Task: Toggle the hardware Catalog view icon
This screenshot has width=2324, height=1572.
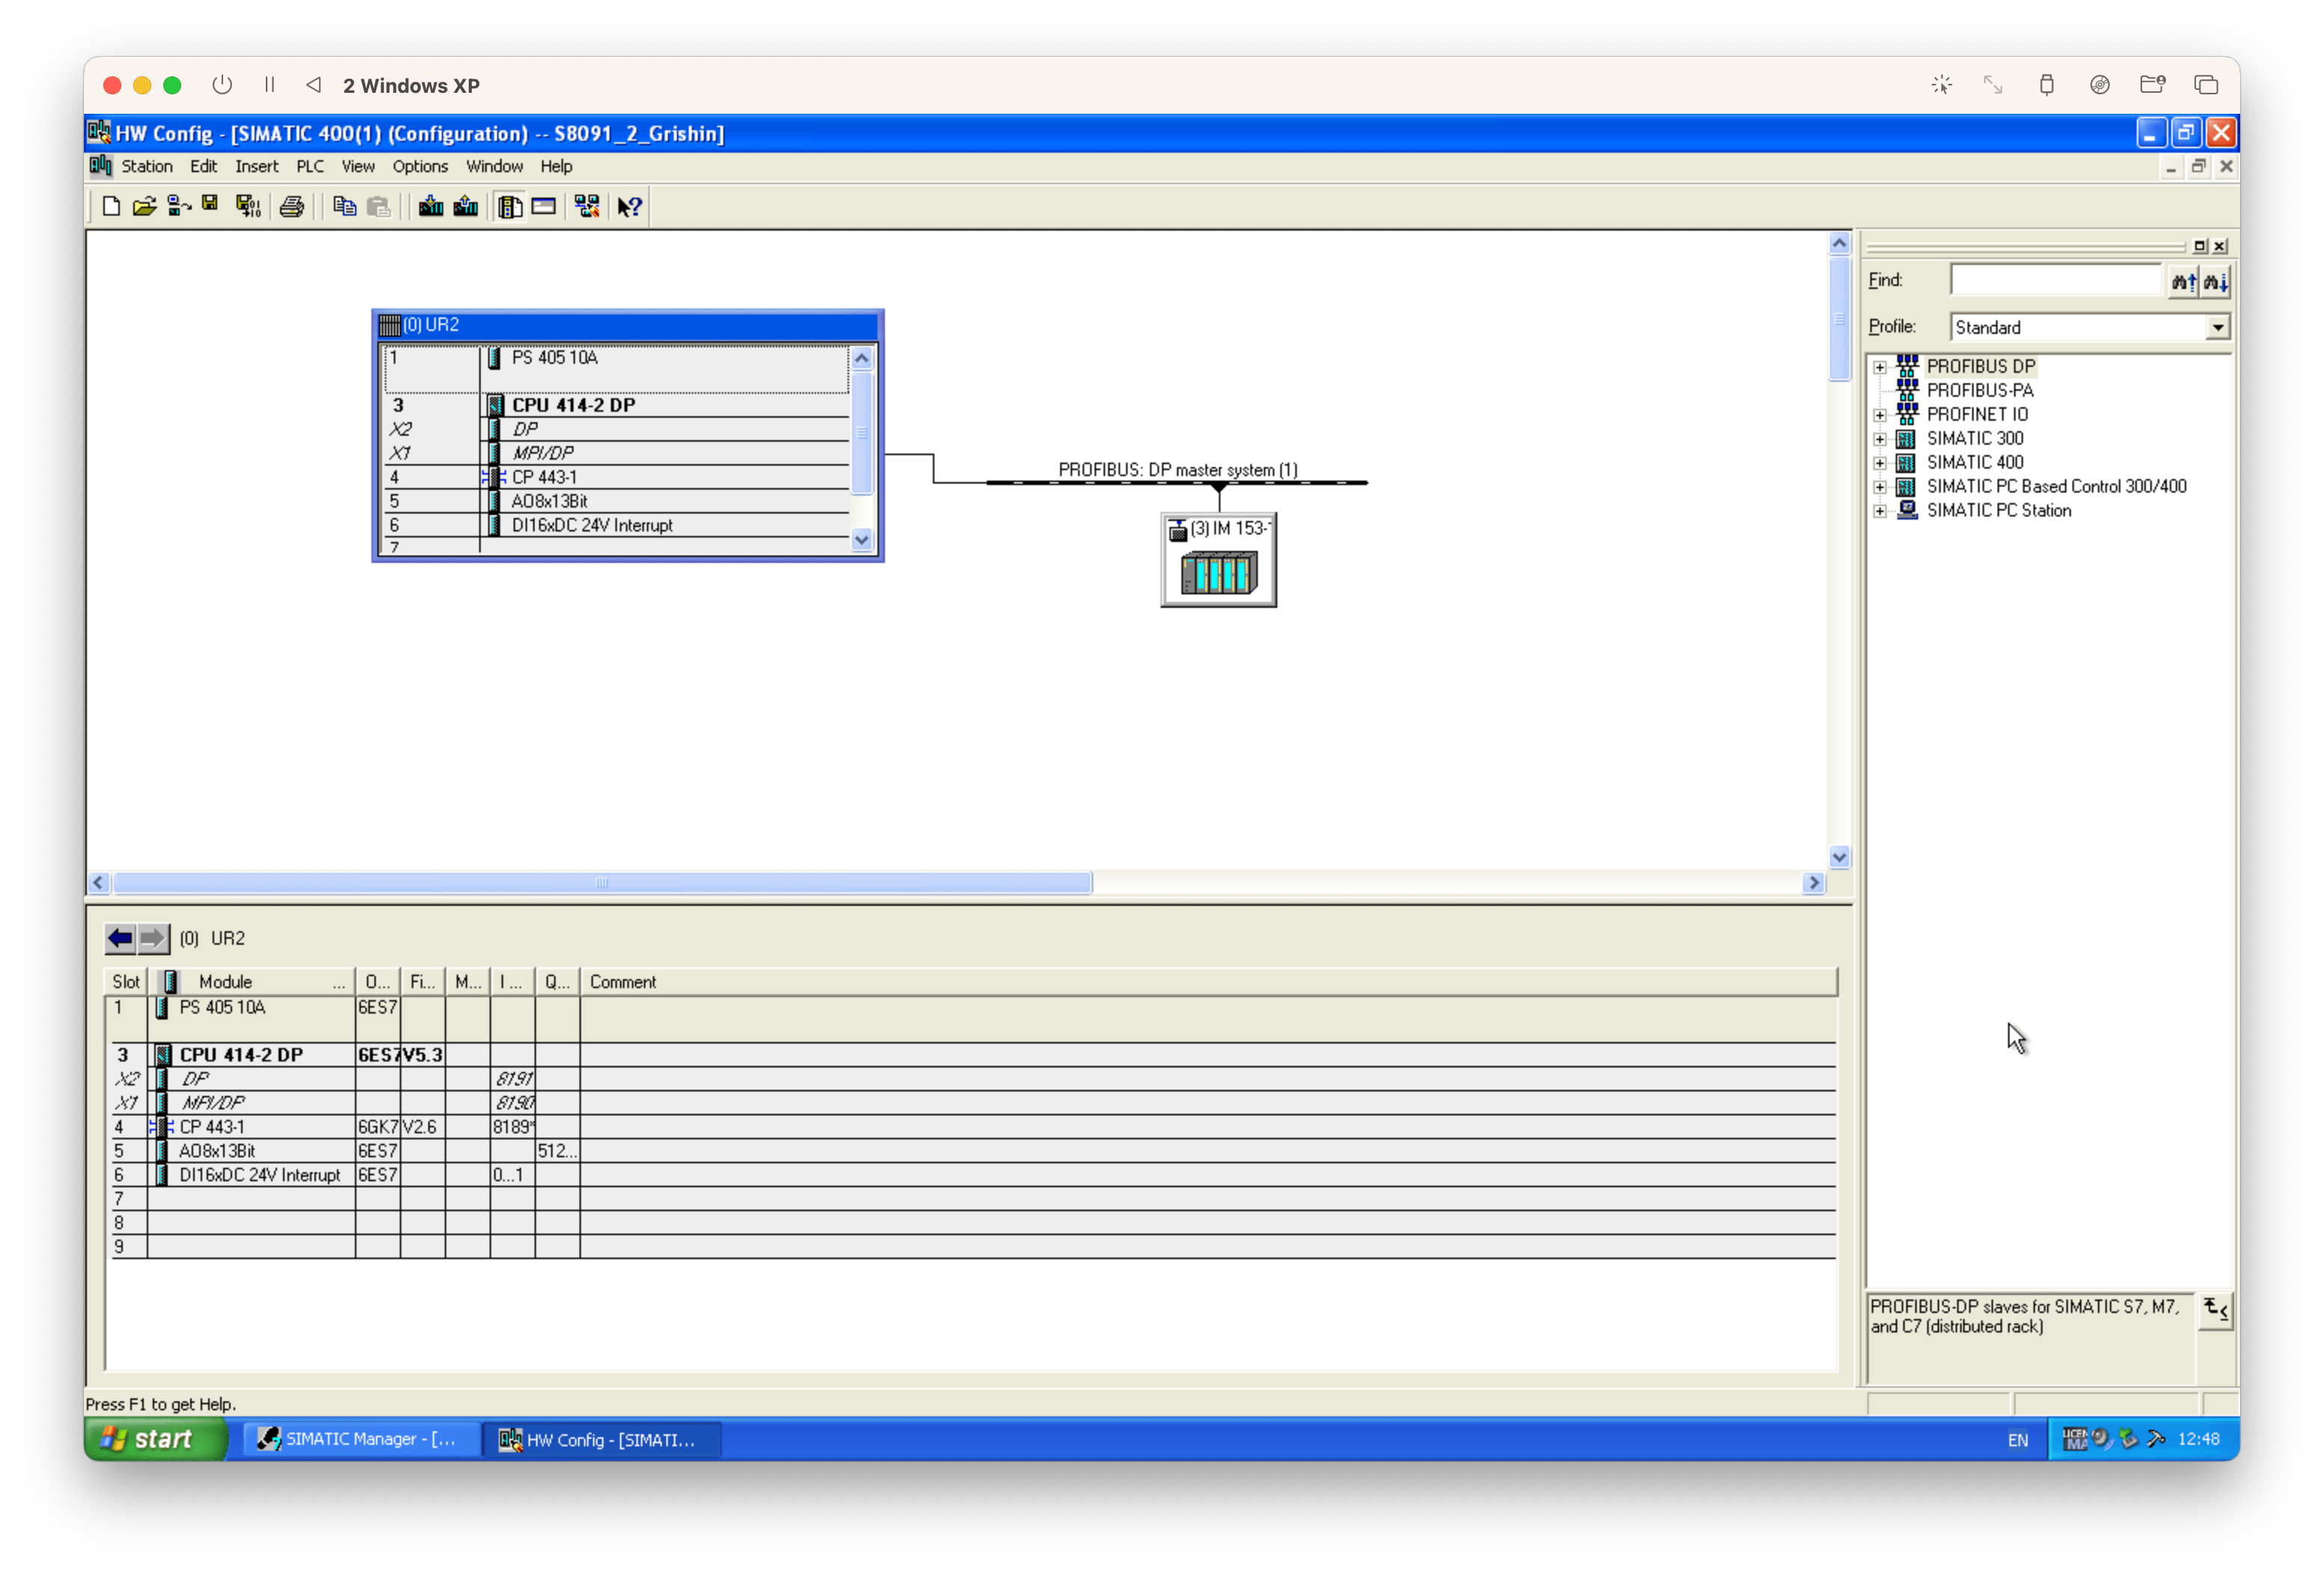Action: tap(510, 207)
